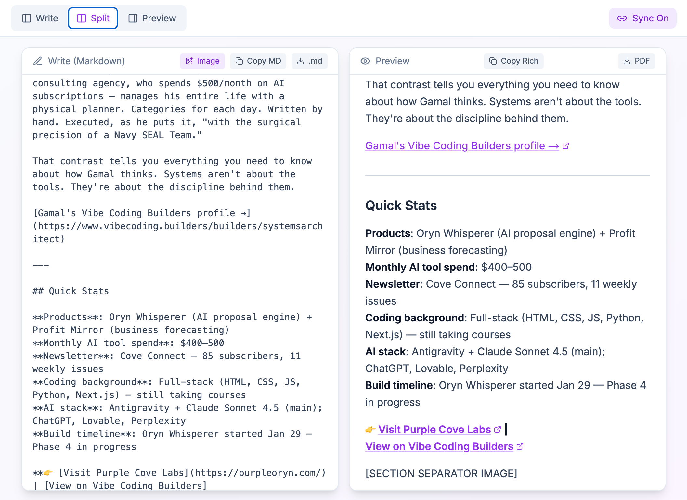Click the [SECTION SEPARATOR IMAGE] placeholder text

pos(441,473)
